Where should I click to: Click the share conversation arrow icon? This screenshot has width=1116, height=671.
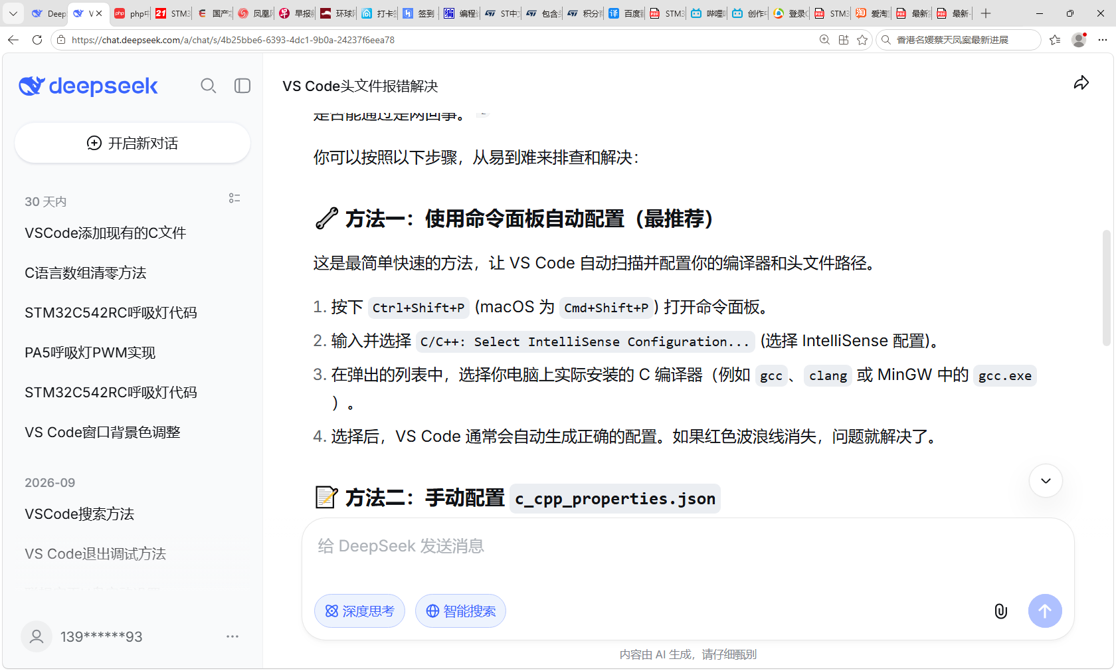pyautogui.click(x=1081, y=83)
